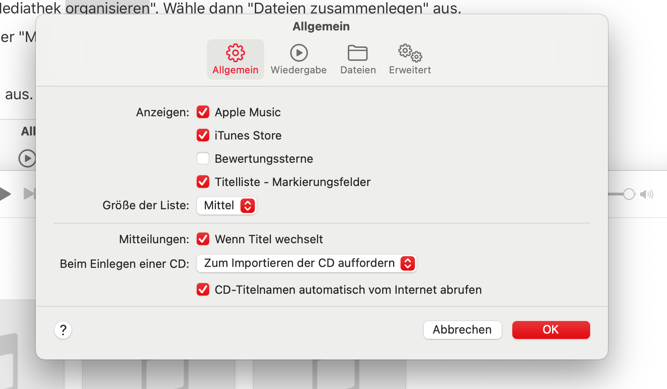Image resolution: width=667 pixels, height=389 pixels.
Task: Open Erweitert advanced gears tab
Action: (x=410, y=59)
